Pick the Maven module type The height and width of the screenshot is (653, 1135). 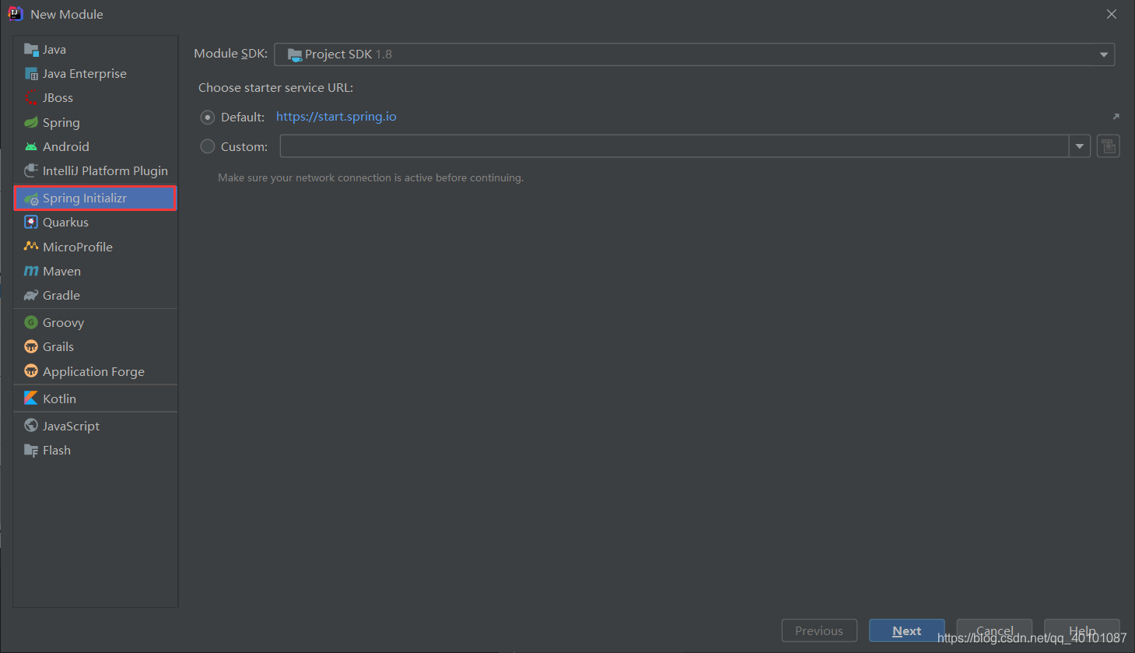click(x=96, y=271)
